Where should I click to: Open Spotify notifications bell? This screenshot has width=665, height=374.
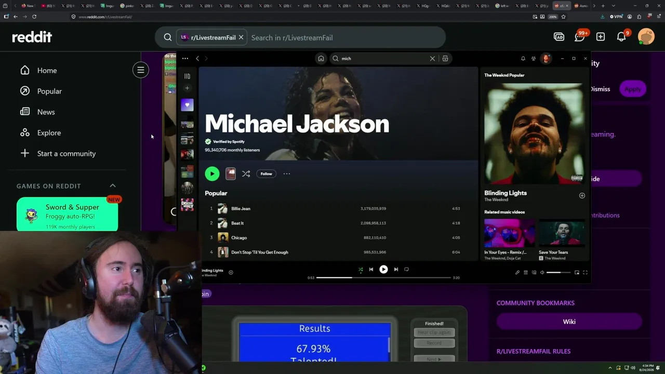(x=523, y=59)
